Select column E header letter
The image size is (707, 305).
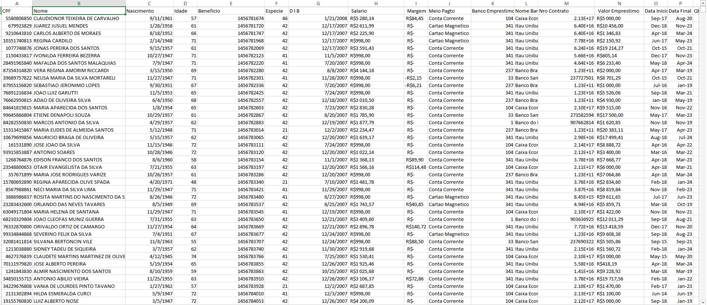click(x=231, y=3)
